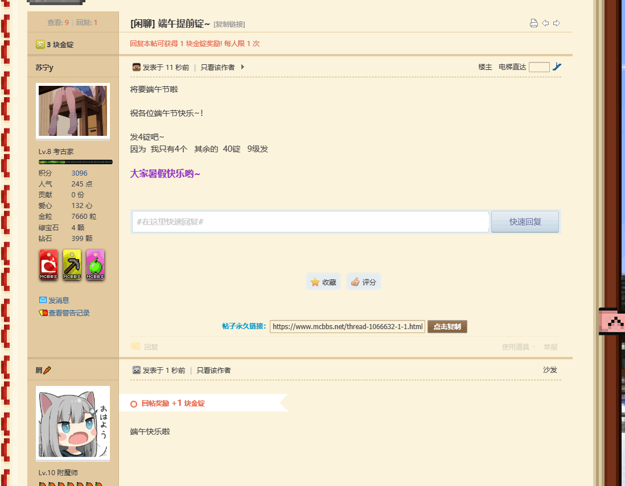Click the 发消息 envelope icon
Viewport: 625px width, 486px height.
click(43, 300)
